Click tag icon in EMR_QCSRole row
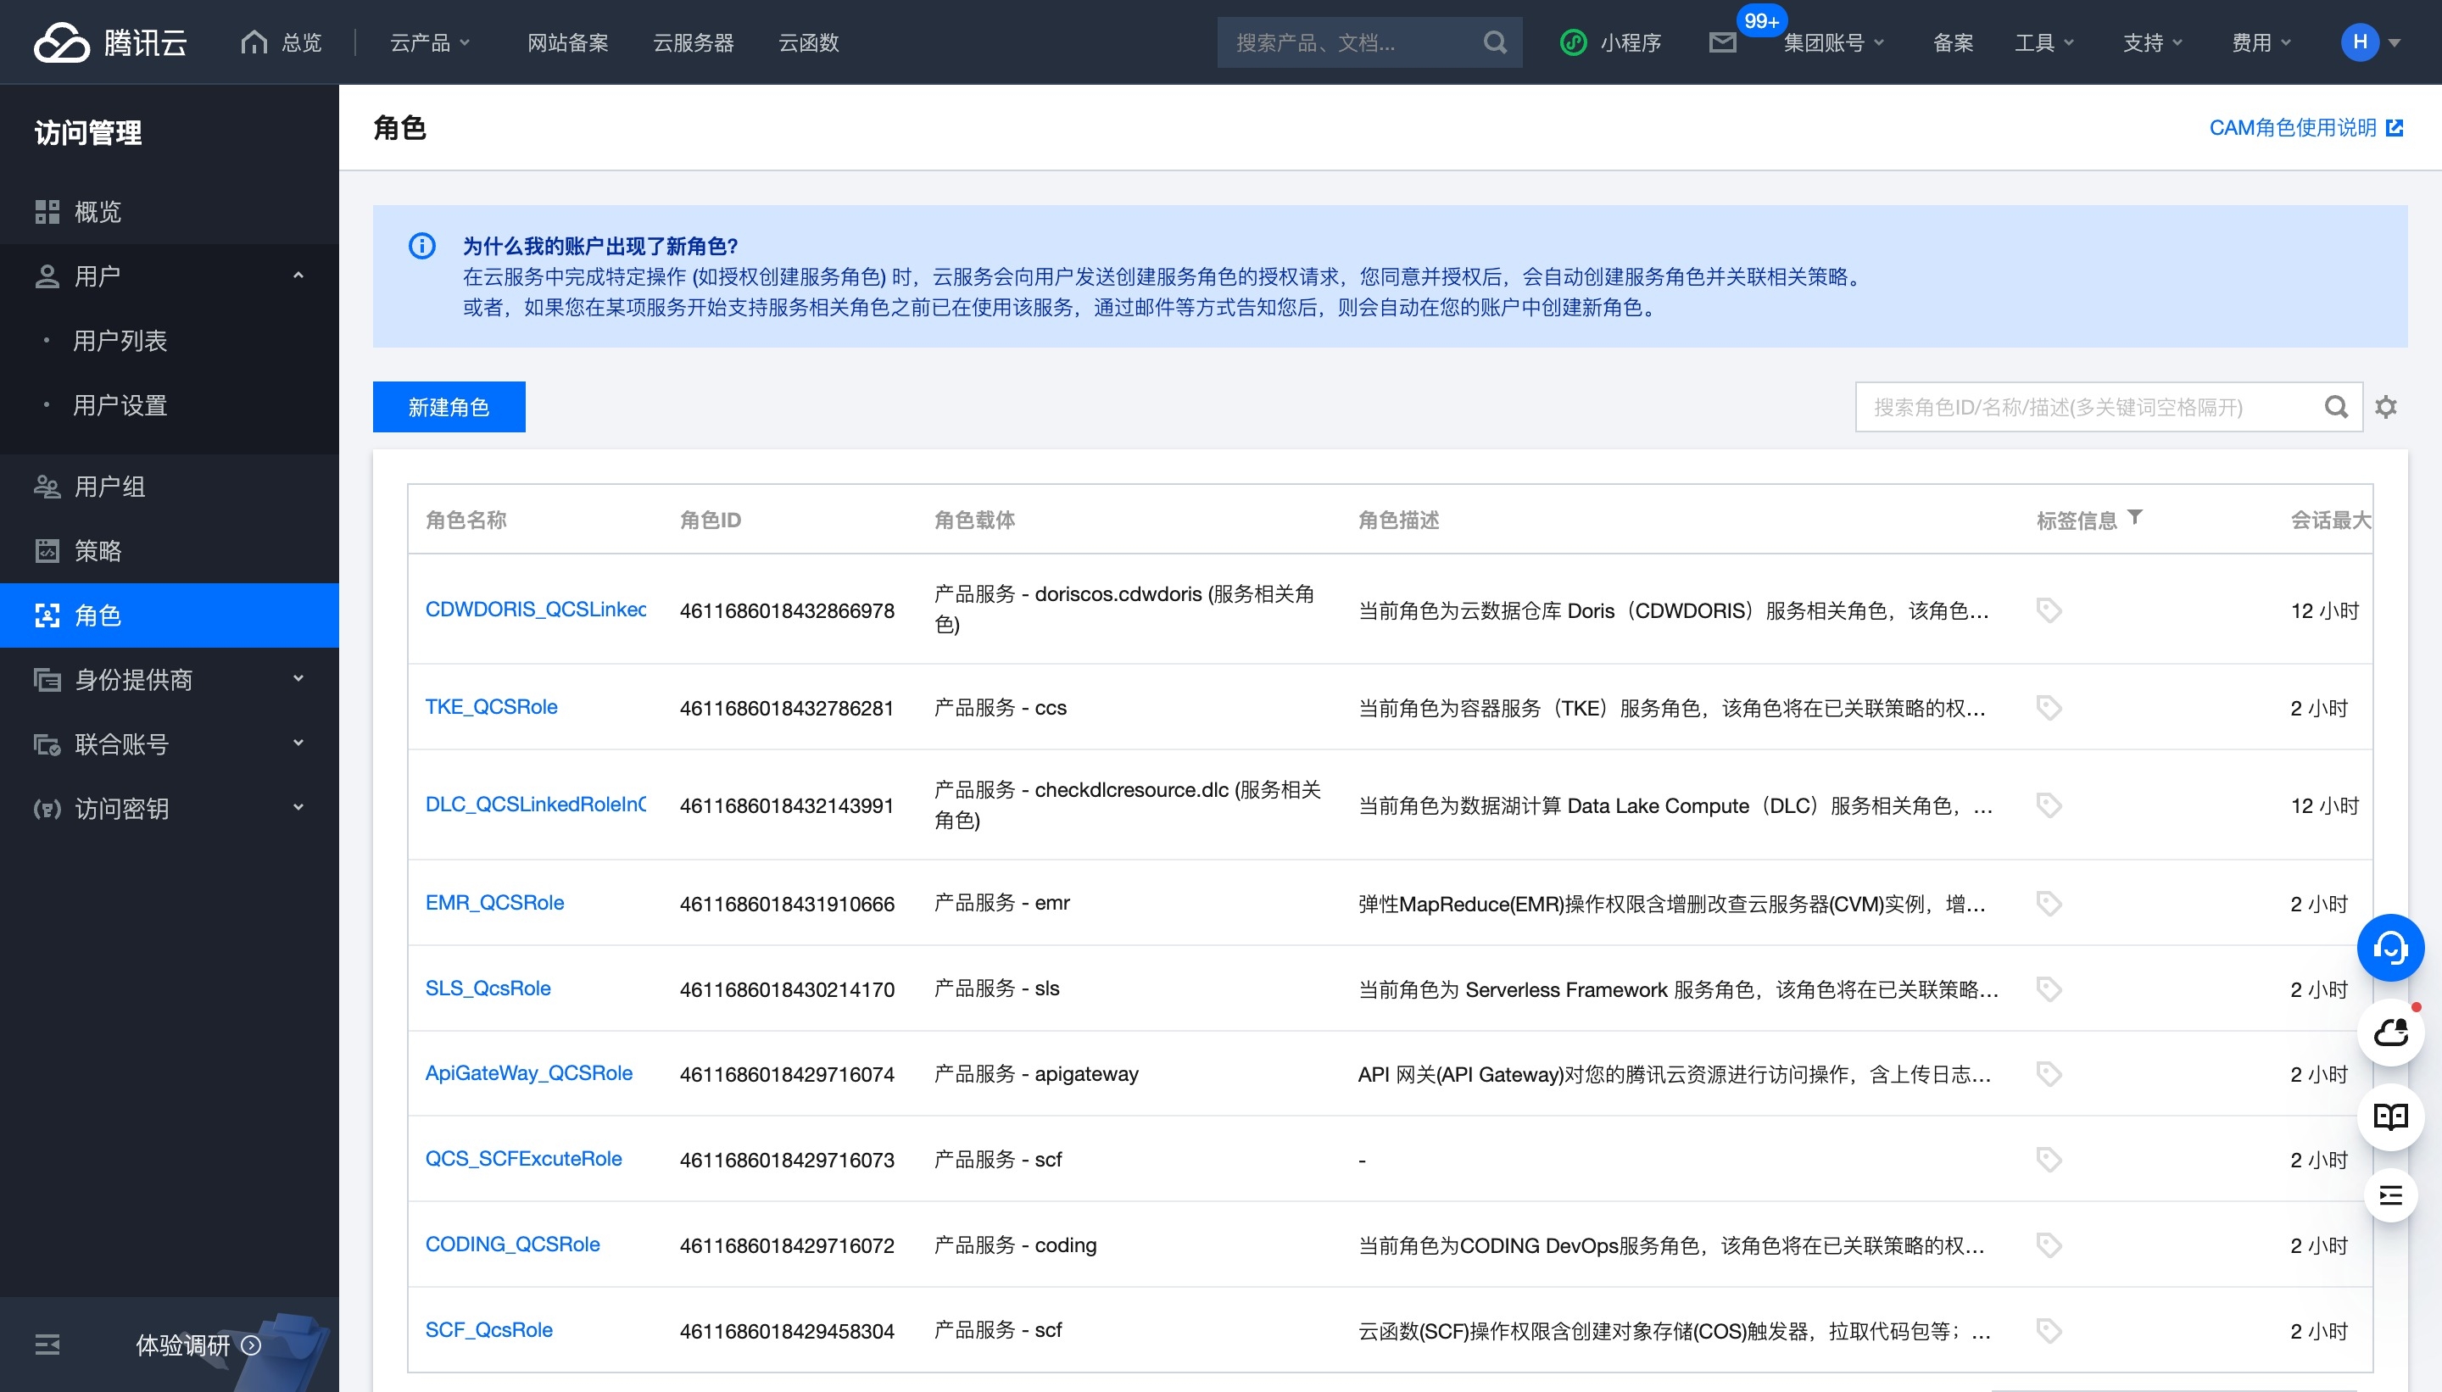 click(x=2048, y=904)
